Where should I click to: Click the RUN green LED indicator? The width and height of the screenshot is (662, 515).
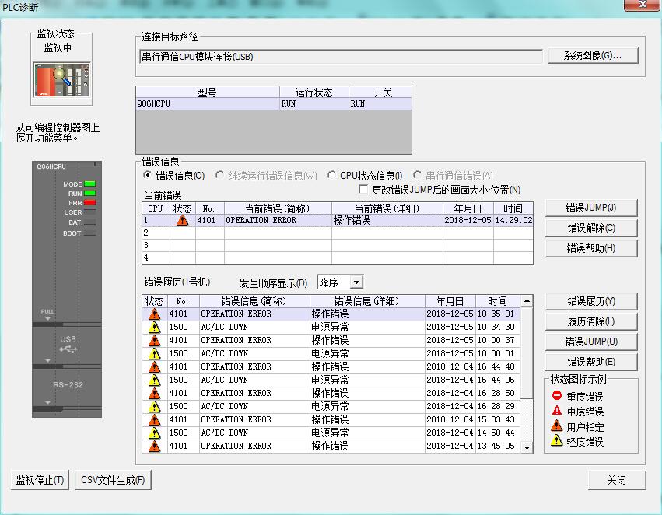89,194
